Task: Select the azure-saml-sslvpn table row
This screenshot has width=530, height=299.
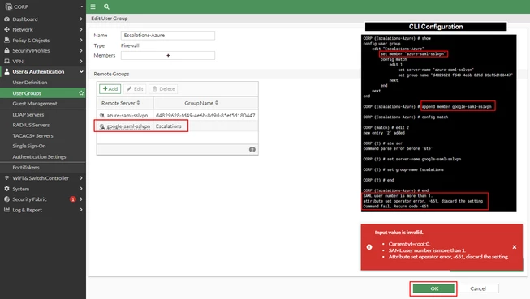Action: pyautogui.click(x=178, y=115)
